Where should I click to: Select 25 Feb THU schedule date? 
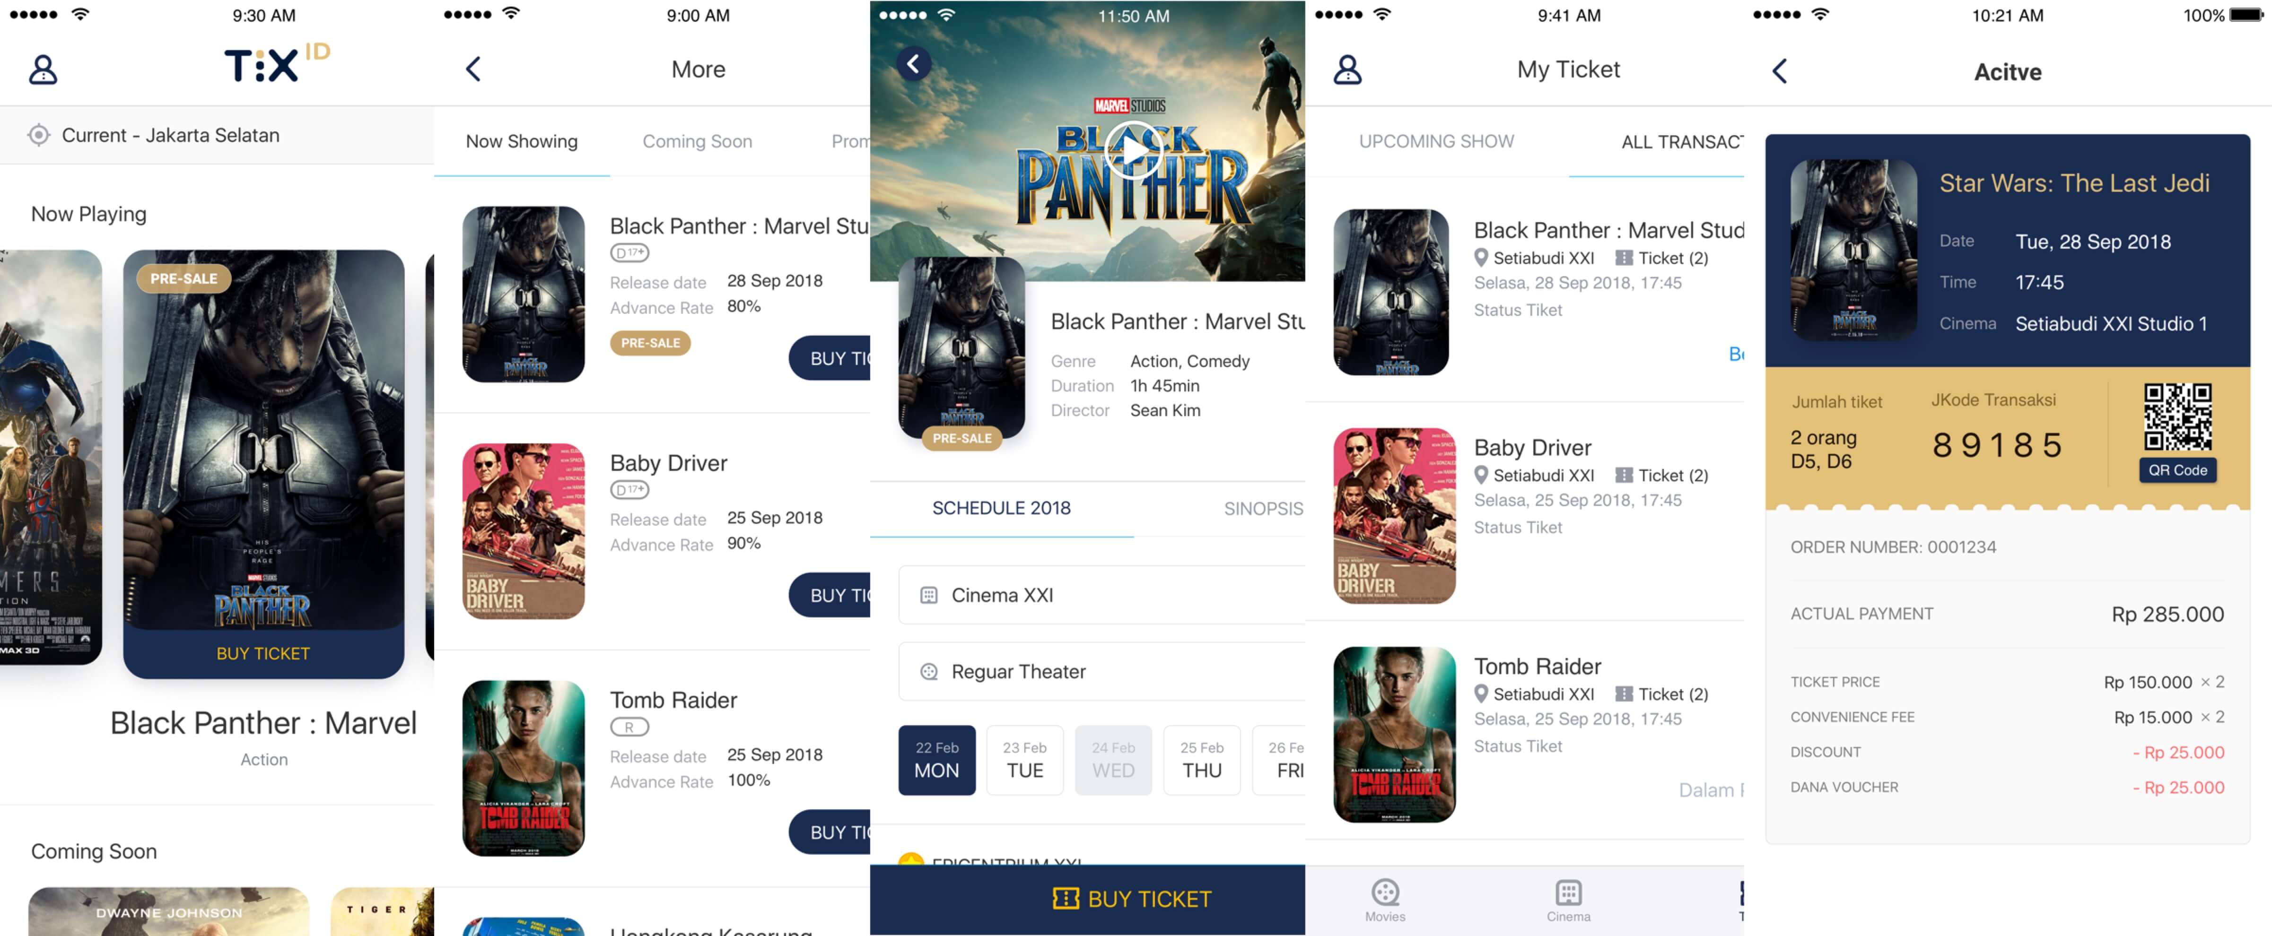(1202, 760)
